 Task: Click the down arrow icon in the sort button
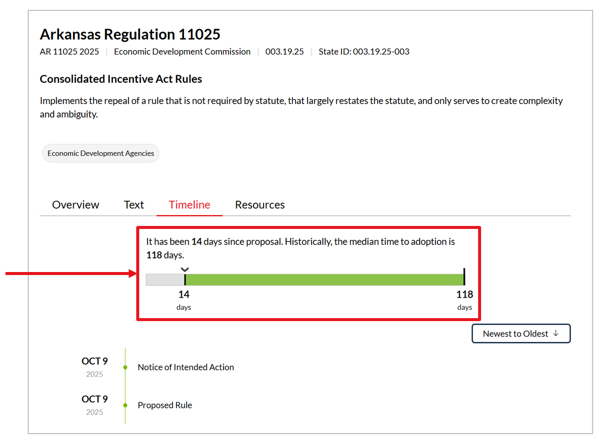point(555,333)
